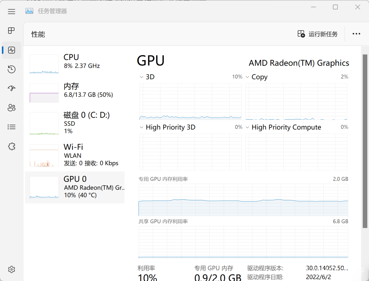Open the App history icon

coord(12,69)
